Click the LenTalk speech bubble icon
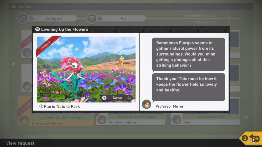This screenshot has height=147, width=262. pos(14,6)
